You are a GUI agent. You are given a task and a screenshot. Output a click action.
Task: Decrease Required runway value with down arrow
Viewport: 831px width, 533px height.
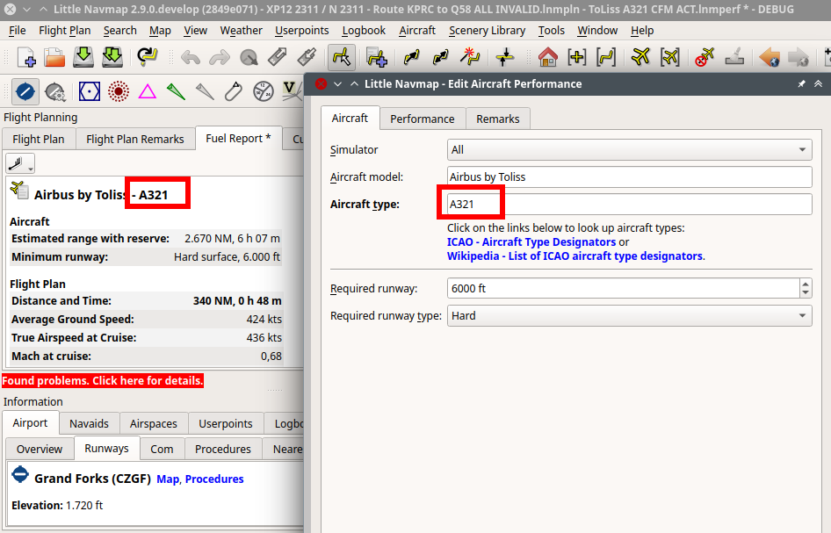coord(806,293)
